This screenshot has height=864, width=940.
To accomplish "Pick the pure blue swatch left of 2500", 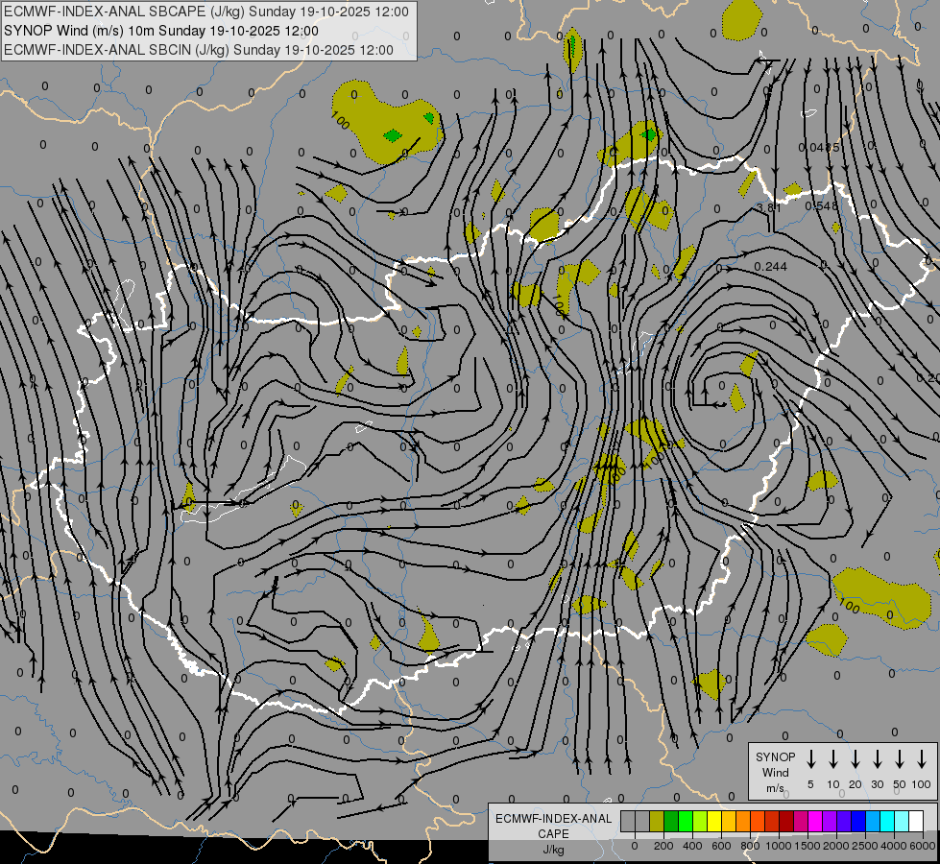I will pos(859,821).
